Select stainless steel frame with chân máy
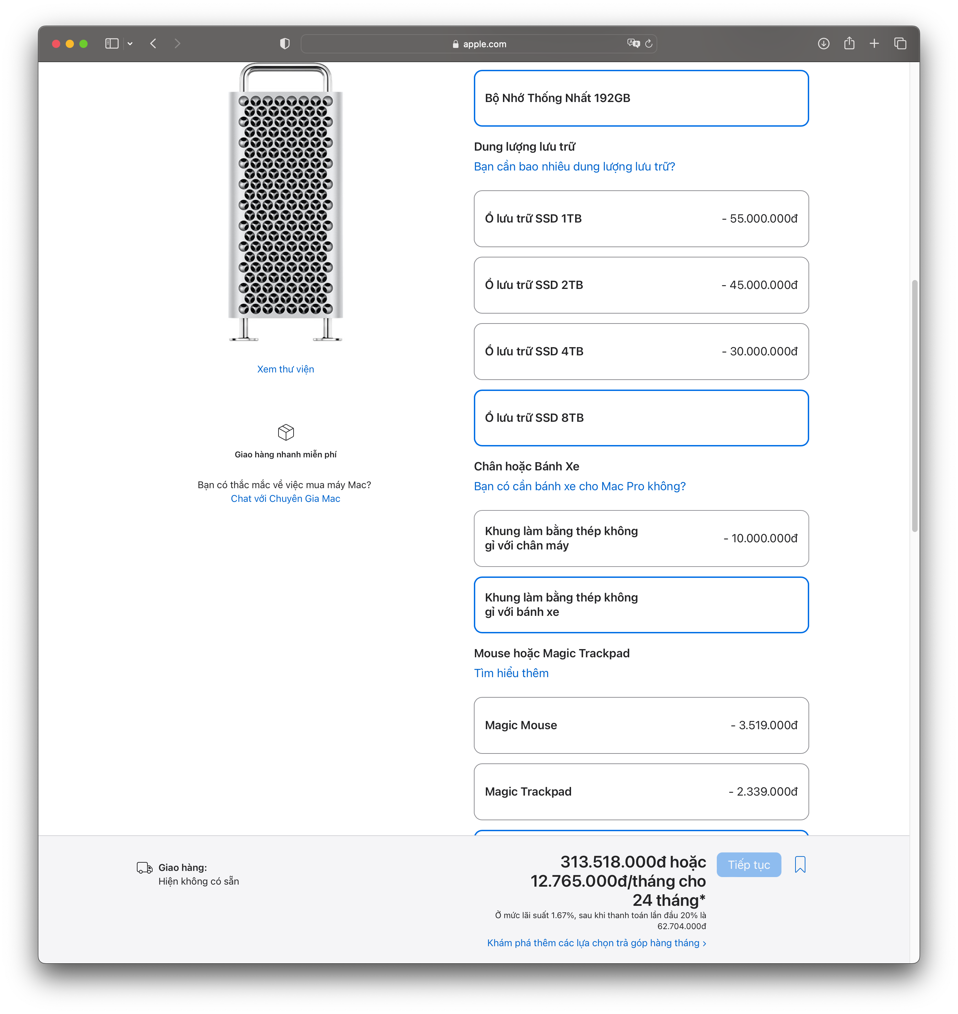Screen dimensions: 958x1014 point(641,538)
